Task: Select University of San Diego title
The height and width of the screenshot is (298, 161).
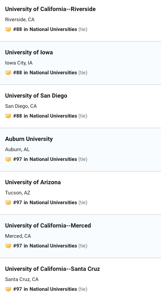Action: point(36,96)
